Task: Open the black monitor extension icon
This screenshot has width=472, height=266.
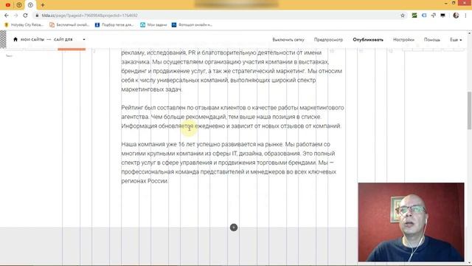Action: coord(442,16)
